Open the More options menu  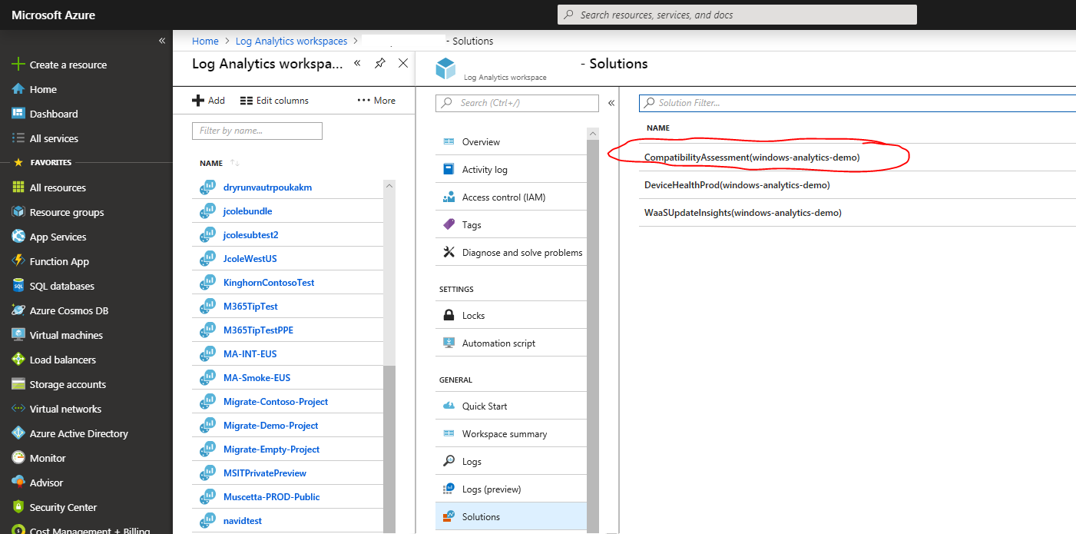click(376, 101)
